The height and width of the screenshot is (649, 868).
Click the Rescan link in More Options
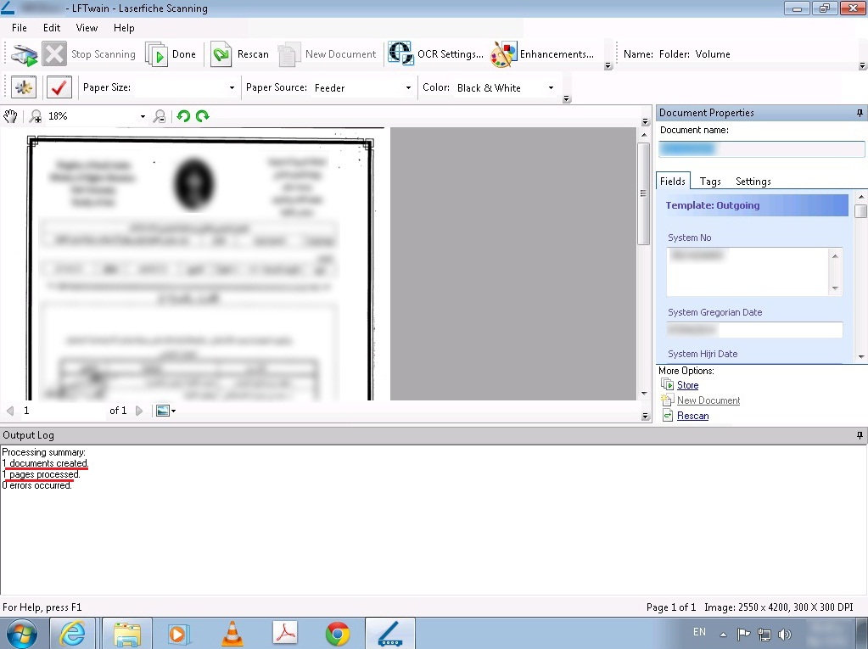point(692,416)
